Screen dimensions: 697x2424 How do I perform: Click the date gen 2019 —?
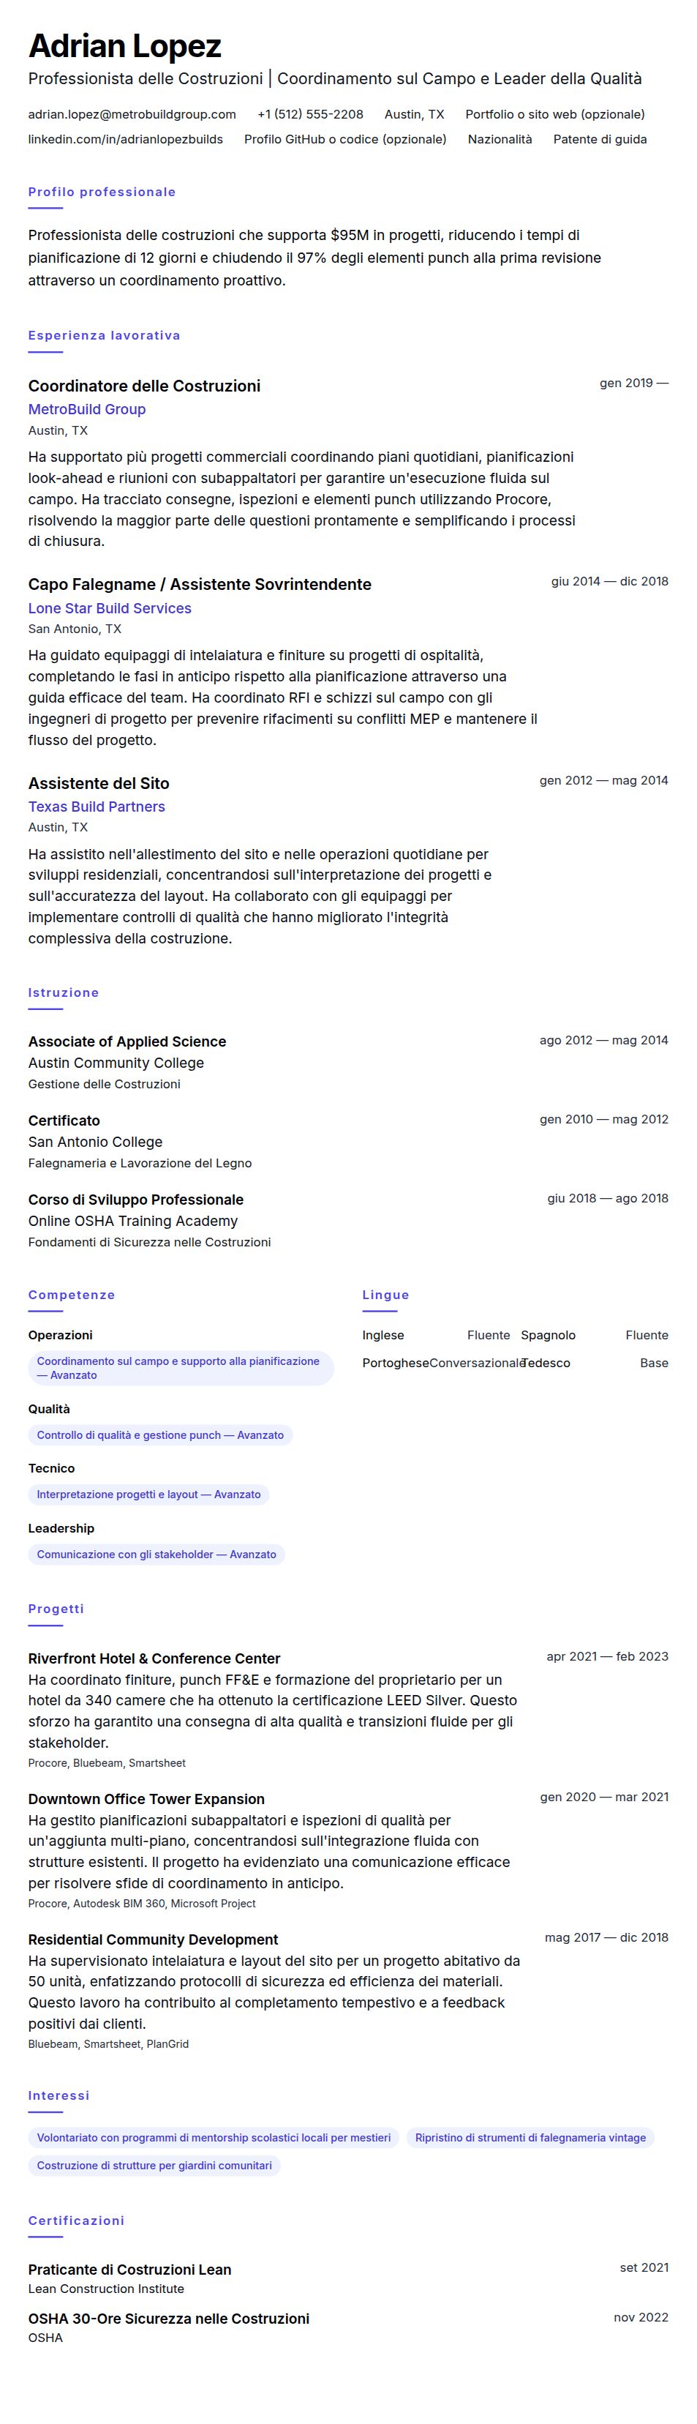[634, 383]
